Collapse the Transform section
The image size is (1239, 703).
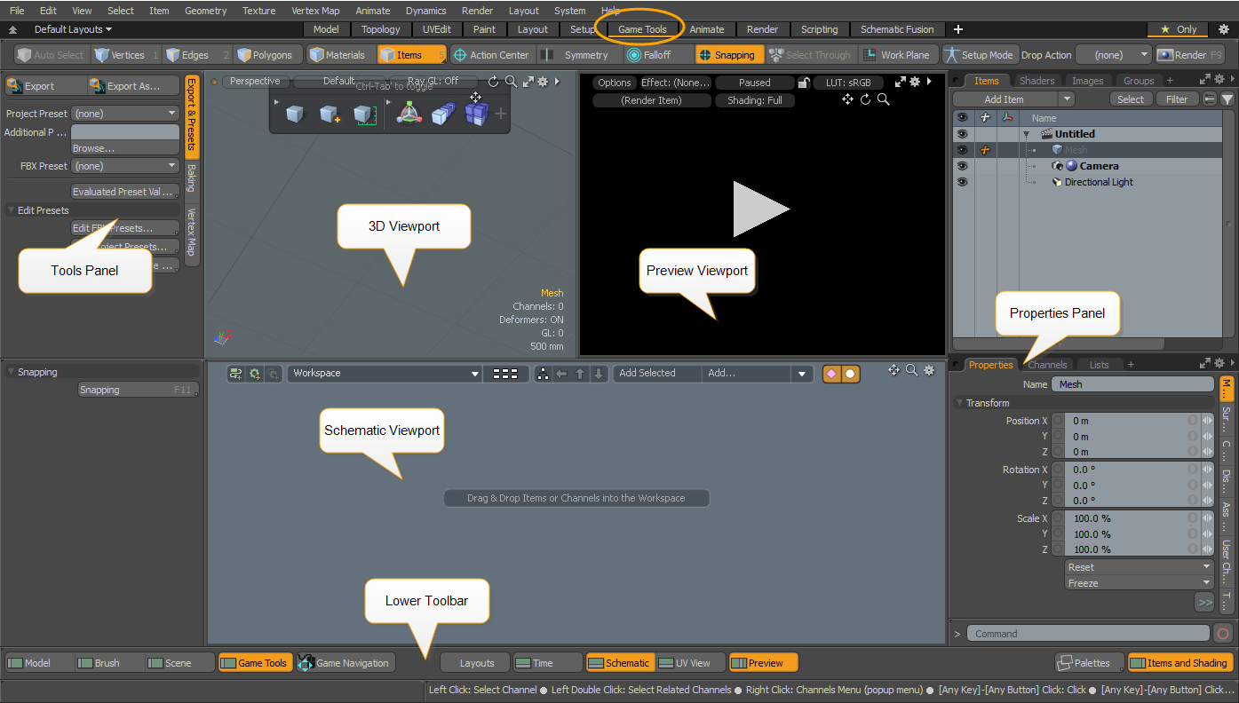(x=960, y=403)
